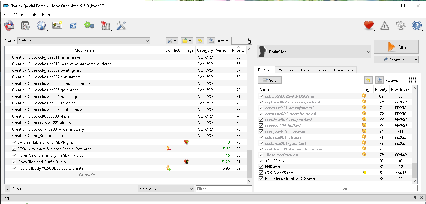Image resolution: width=426 pixels, height=204 pixels.
Task: Switch to the Downloads tab
Action: (344, 70)
